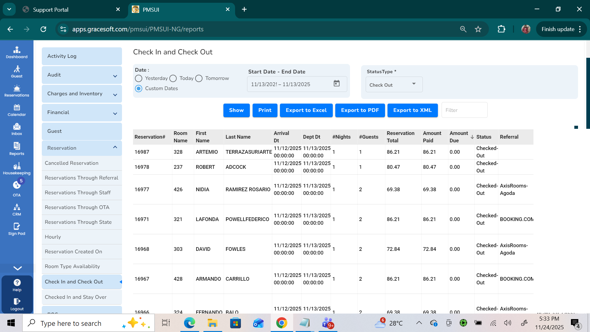Screen dimensions: 590x332
Task: Open the StatusType Check Out dropdown
Action: [394, 85]
